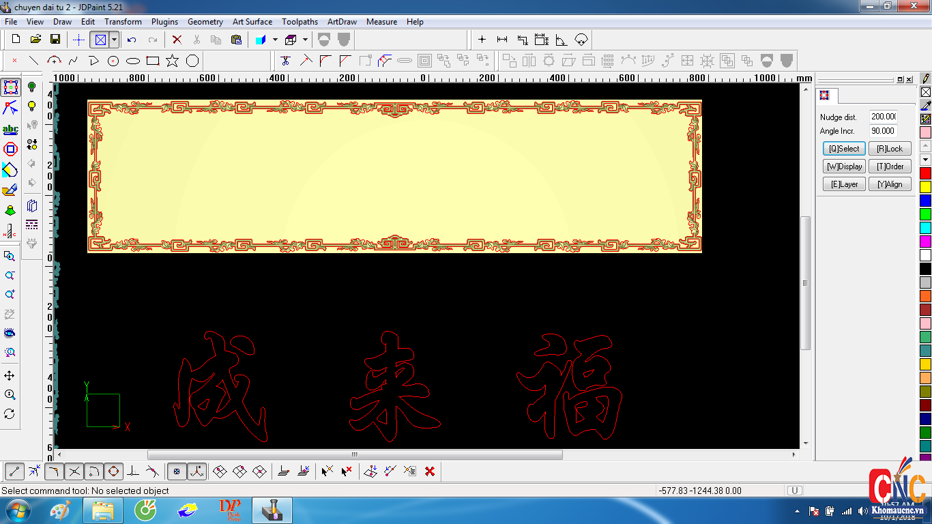Activate the pan move arrows tool
Viewport: 932px width, 524px height.
pos(10,376)
